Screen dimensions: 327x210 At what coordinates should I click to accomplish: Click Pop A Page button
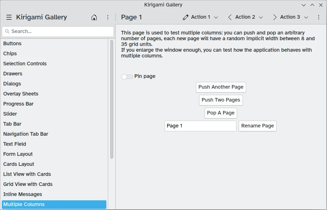pos(221,113)
